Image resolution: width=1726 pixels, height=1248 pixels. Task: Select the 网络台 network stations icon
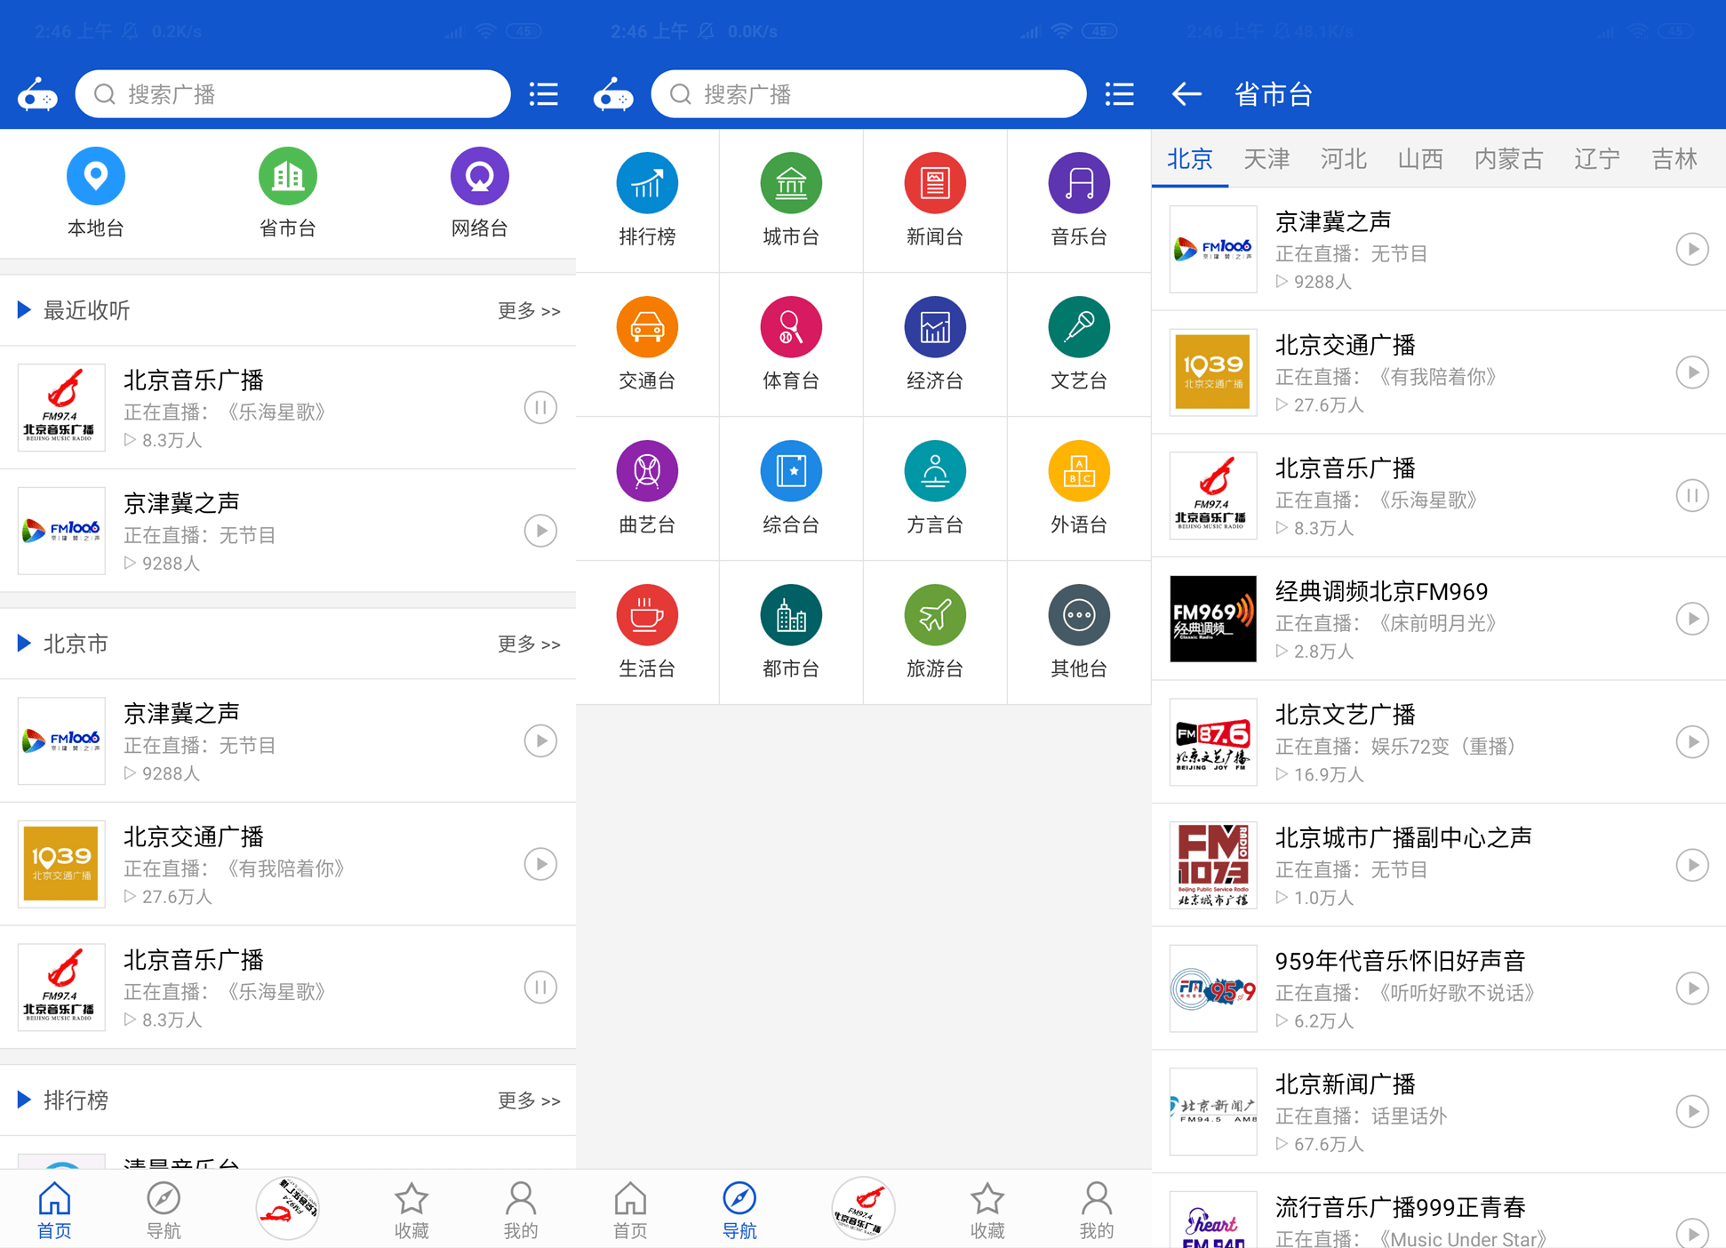click(479, 194)
